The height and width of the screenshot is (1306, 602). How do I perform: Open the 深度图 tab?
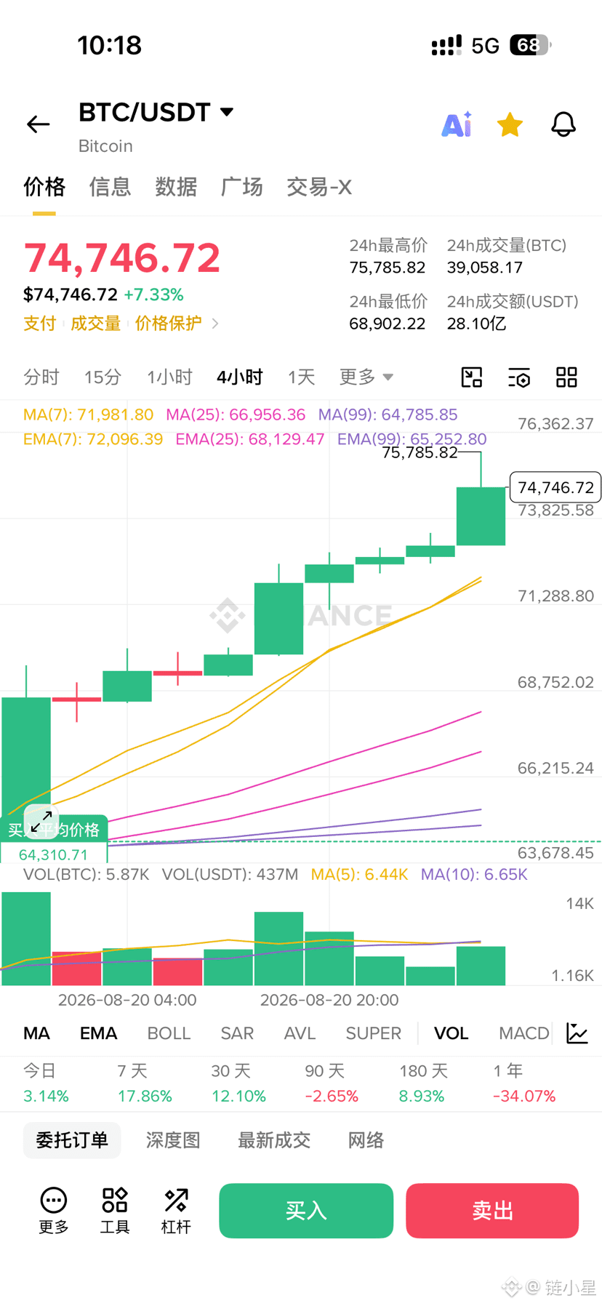(173, 1140)
